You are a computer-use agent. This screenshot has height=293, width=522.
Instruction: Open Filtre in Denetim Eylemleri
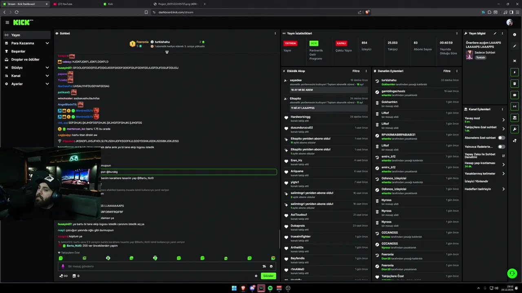[x=447, y=71]
